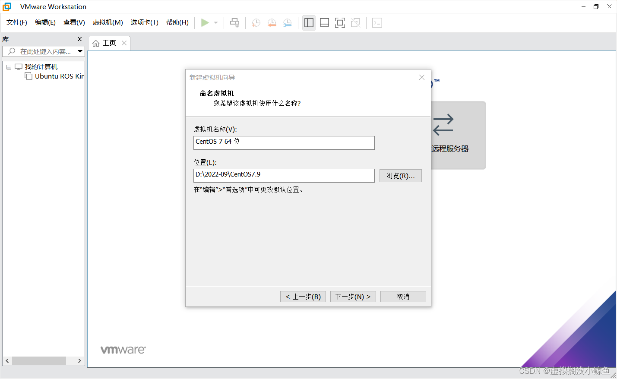Viewport: 617px width, 379px height.
Task: Click the library horizontal scrollbar thumb
Action: [39, 360]
